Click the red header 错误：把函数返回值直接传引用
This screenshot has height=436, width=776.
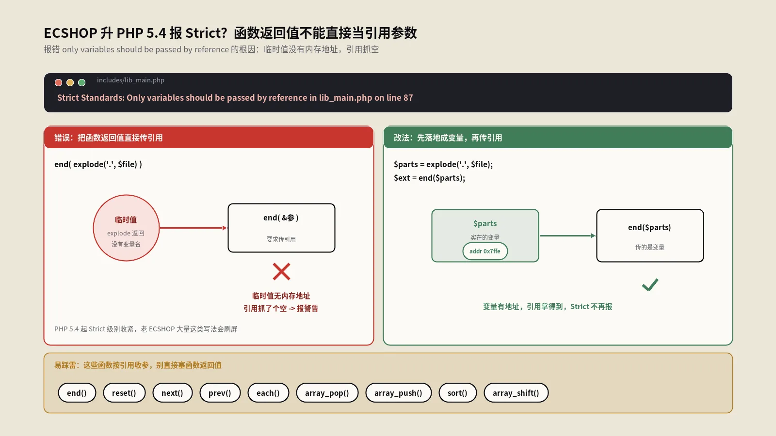pyautogui.click(x=209, y=138)
